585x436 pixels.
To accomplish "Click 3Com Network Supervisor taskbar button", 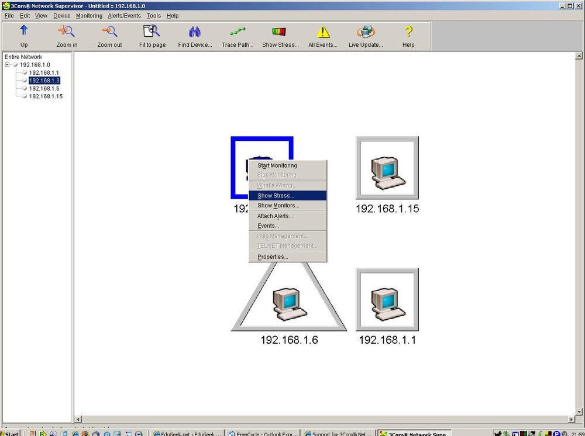I will click(x=414, y=433).
